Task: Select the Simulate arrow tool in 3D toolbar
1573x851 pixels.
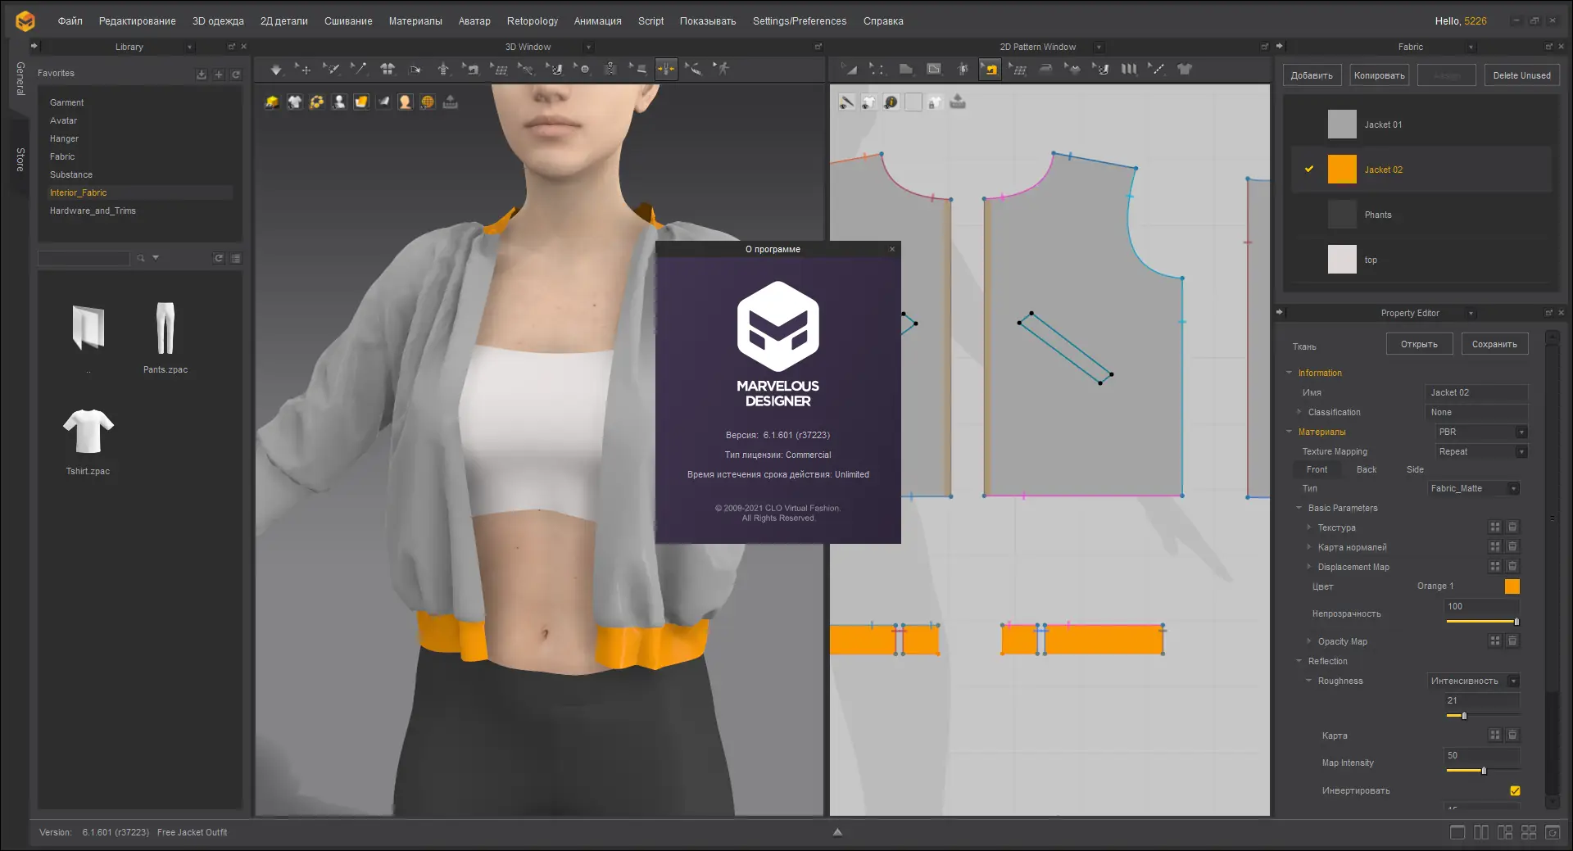Action: click(276, 70)
